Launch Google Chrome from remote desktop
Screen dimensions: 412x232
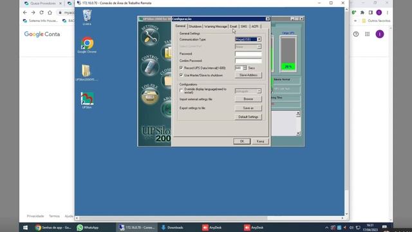(x=87, y=45)
